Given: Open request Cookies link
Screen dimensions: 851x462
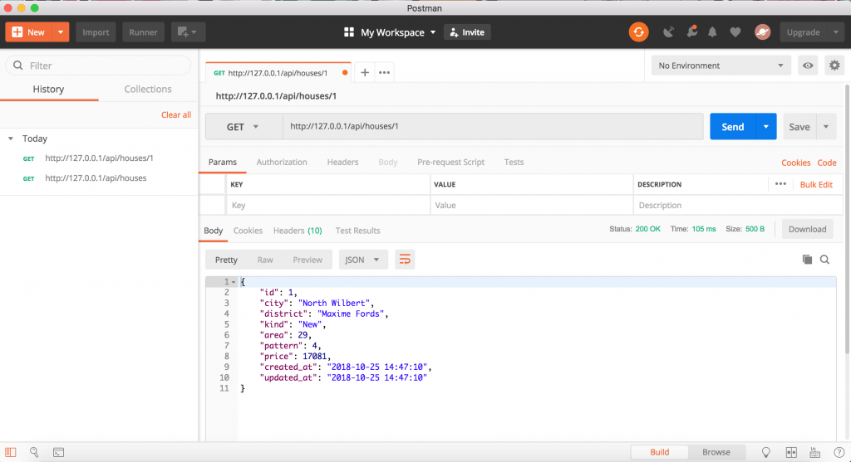Looking at the screenshot, I should point(795,163).
